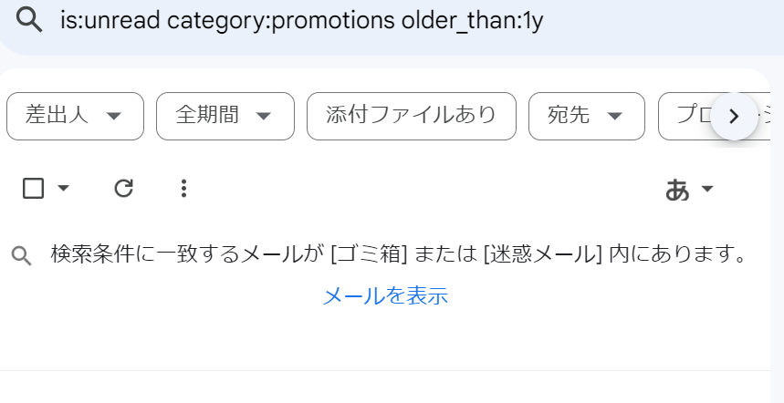The width and height of the screenshot is (784, 403).
Task: Open the 宛先 filter dropdown
Action: tap(587, 116)
